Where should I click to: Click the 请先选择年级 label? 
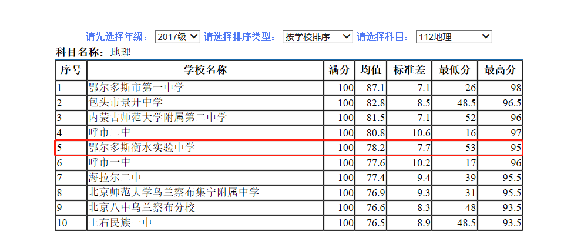click(118, 36)
